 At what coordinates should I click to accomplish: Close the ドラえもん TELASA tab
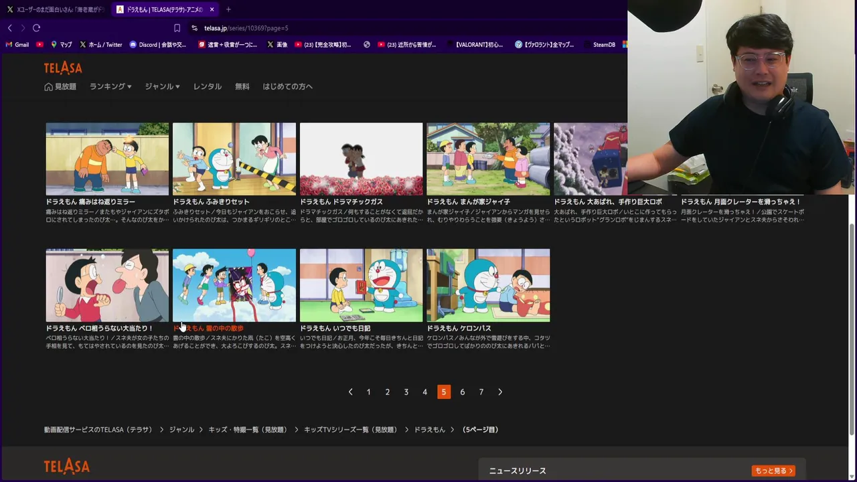point(212,9)
